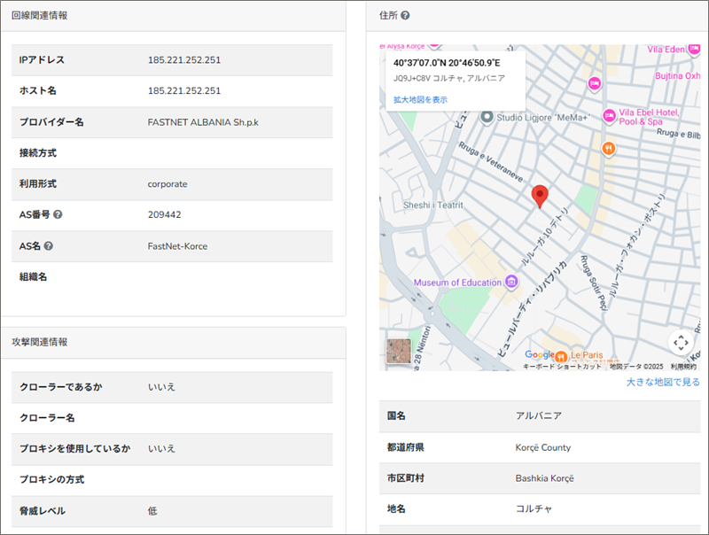709x535 pixels.
Task: Switch map to satellite imagery thumbnail
Action: pyautogui.click(x=399, y=352)
